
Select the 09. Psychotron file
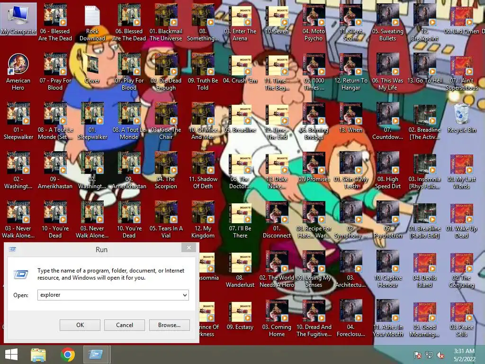387,219
